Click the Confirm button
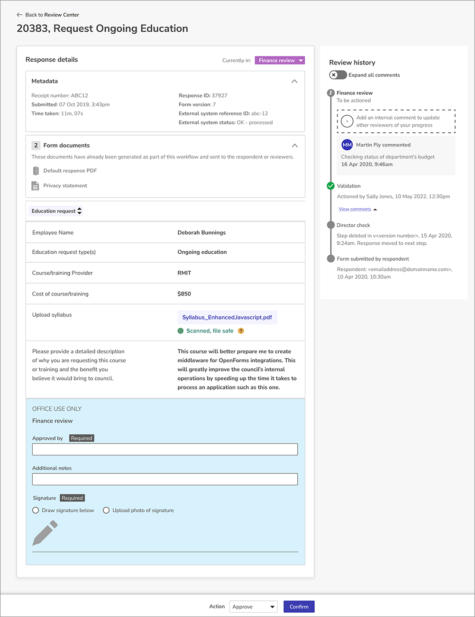This screenshot has height=617, width=475. pos(299,607)
